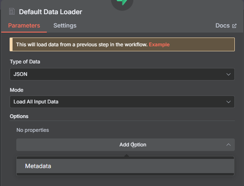Select Metadata from the options list
The width and height of the screenshot is (244, 186).
click(x=125, y=166)
